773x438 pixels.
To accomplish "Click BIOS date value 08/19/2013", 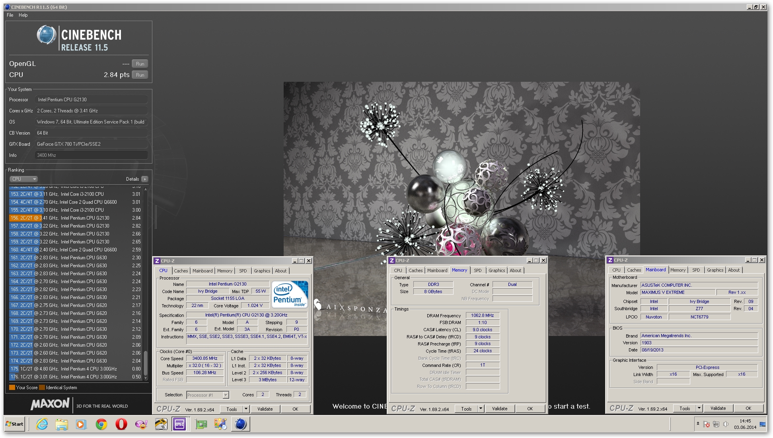I will click(699, 350).
